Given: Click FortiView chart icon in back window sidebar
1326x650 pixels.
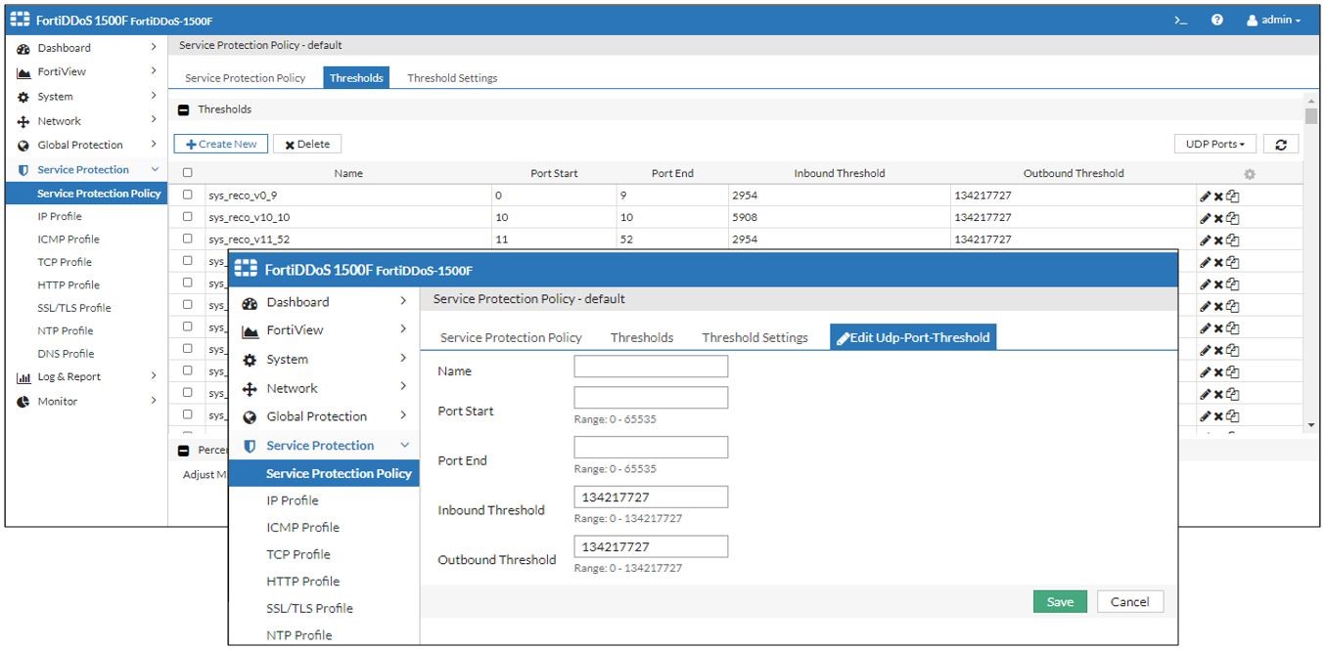Looking at the screenshot, I should pos(24,72).
